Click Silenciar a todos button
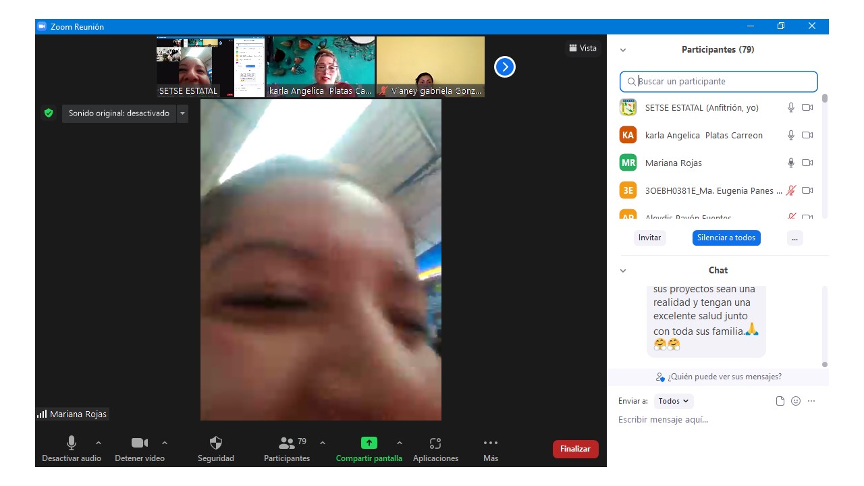 (726, 238)
